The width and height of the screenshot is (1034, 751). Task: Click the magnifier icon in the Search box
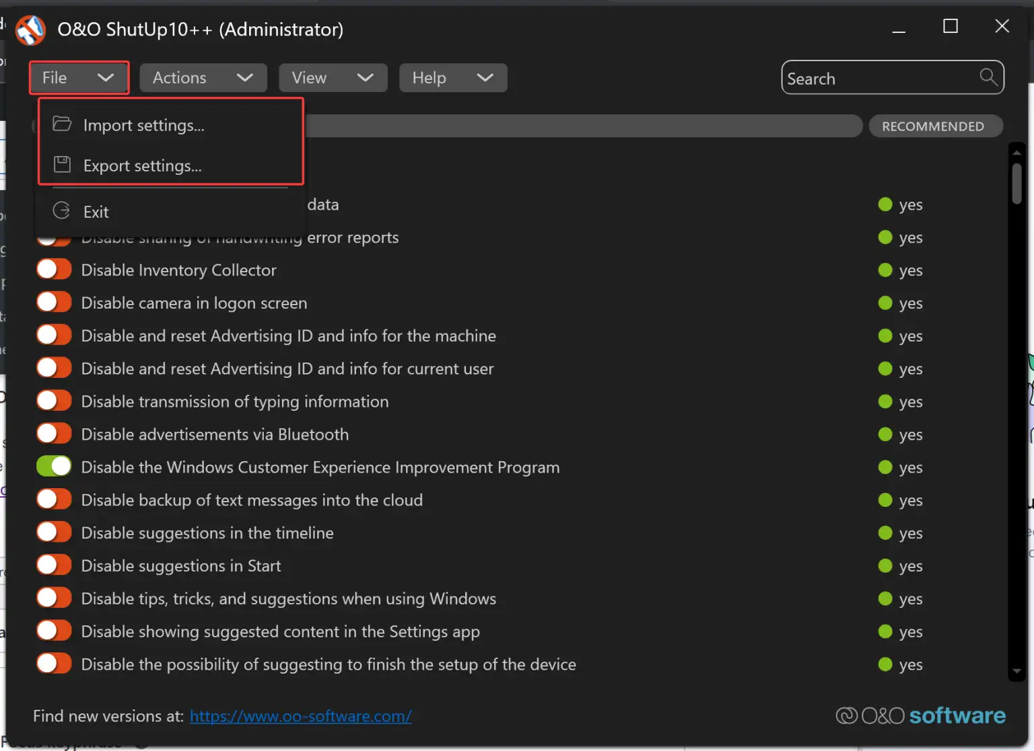tap(988, 77)
